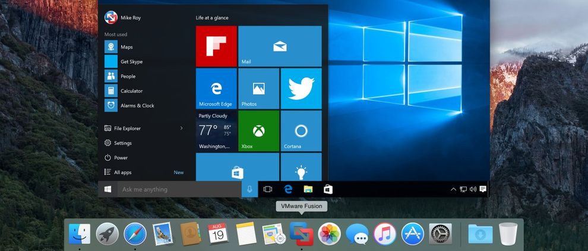Open the Flipboard red tile
The image size is (588, 251).
point(216,46)
